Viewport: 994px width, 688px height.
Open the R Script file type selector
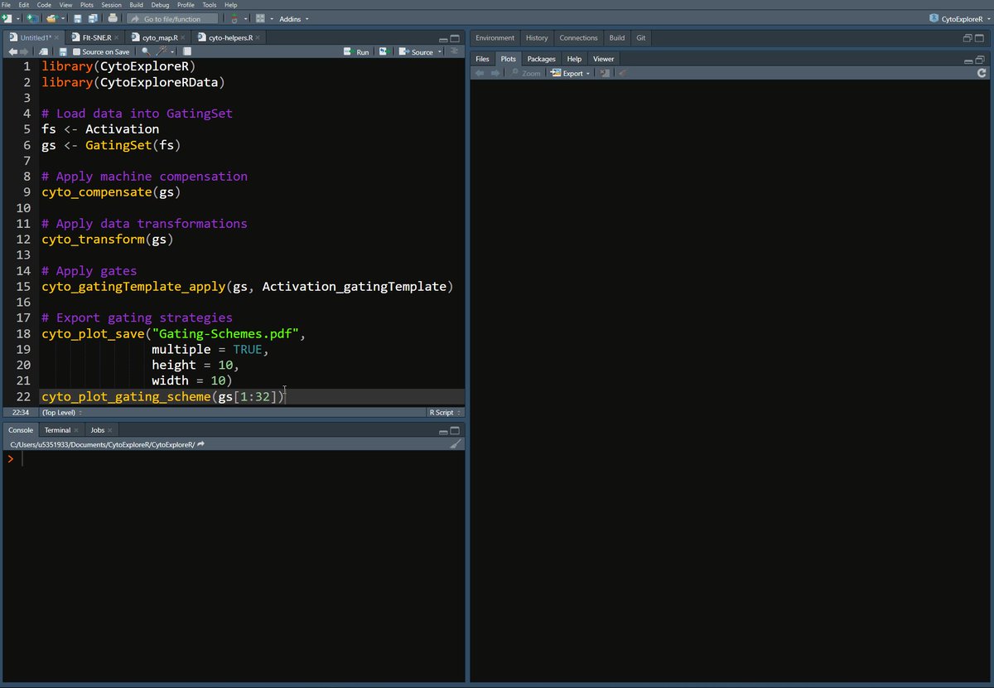(444, 412)
